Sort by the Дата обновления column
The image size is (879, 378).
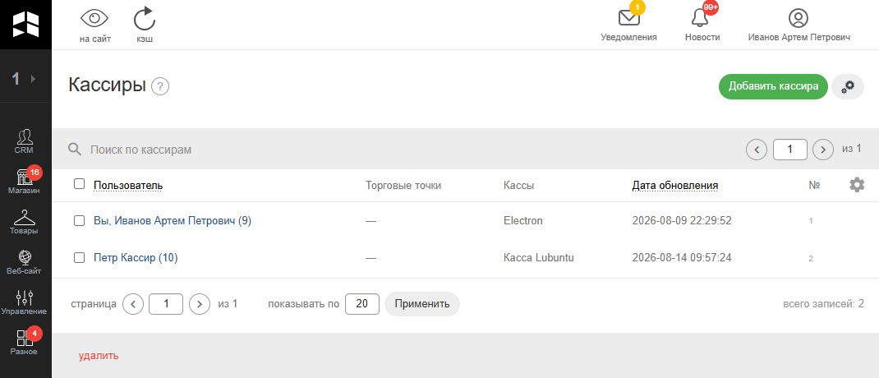click(x=675, y=185)
